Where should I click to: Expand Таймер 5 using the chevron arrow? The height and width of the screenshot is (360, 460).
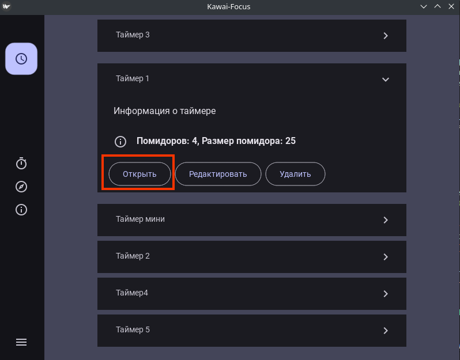click(386, 331)
